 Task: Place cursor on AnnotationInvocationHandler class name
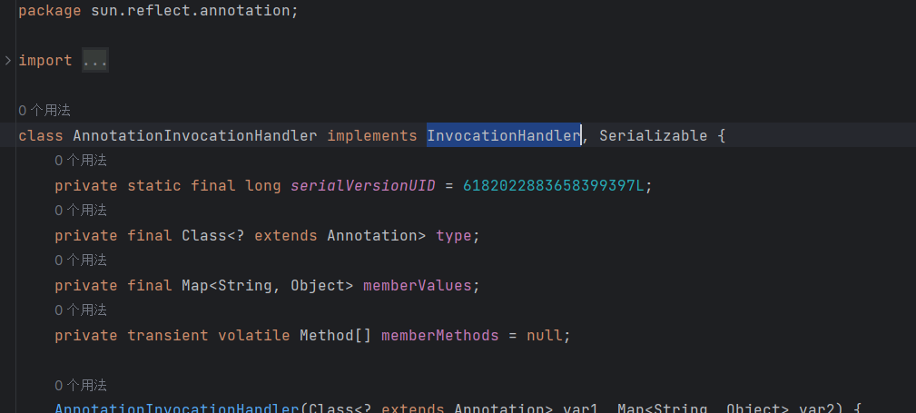pos(195,135)
